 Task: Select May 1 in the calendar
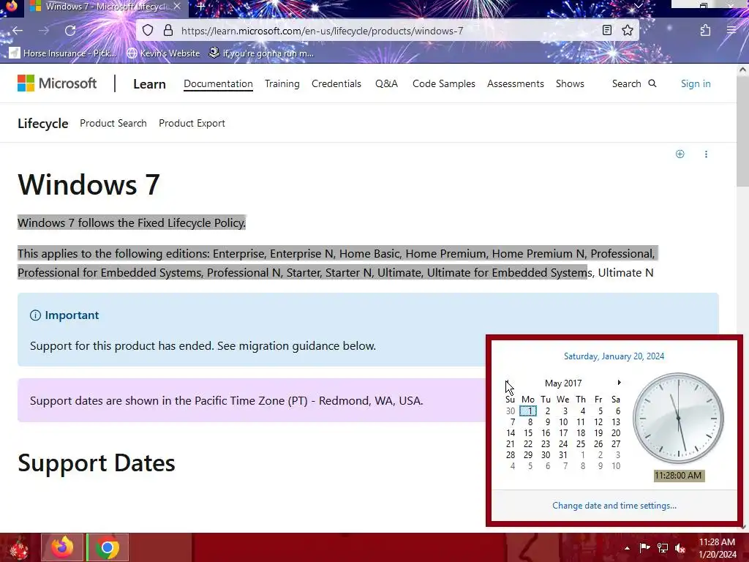click(x=528, y=411)
